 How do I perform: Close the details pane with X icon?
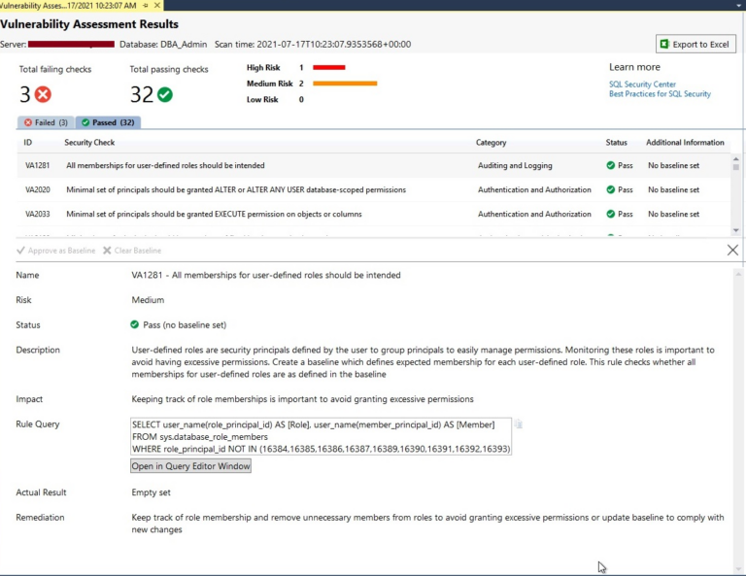(x=732, y=251)
